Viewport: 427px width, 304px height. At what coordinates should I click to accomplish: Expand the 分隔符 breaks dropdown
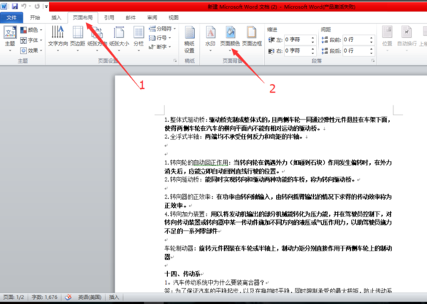(162, 28)
